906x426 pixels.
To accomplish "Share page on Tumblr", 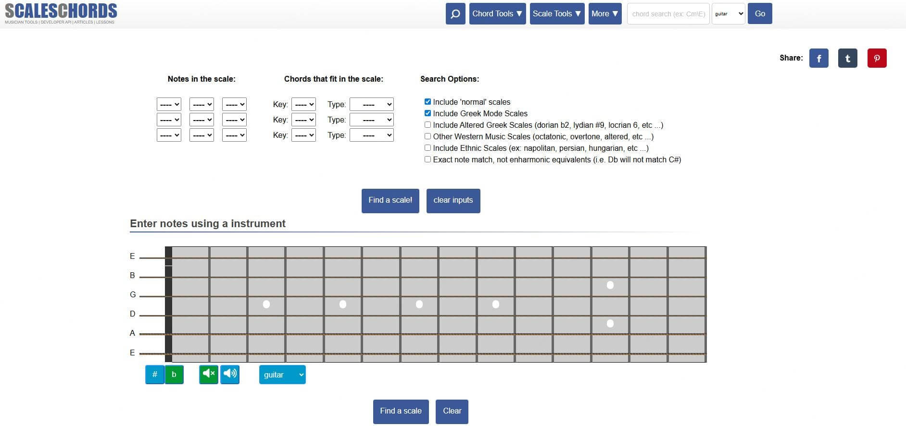I will (847, 58).
